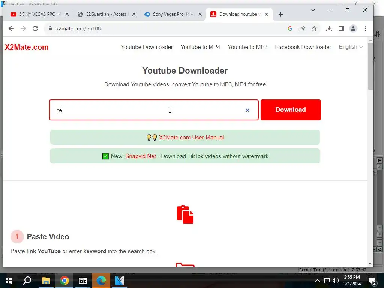Click the page scrollbar down arrow
This screenshot has width=384, height=288.
click(x=370, y=264)
